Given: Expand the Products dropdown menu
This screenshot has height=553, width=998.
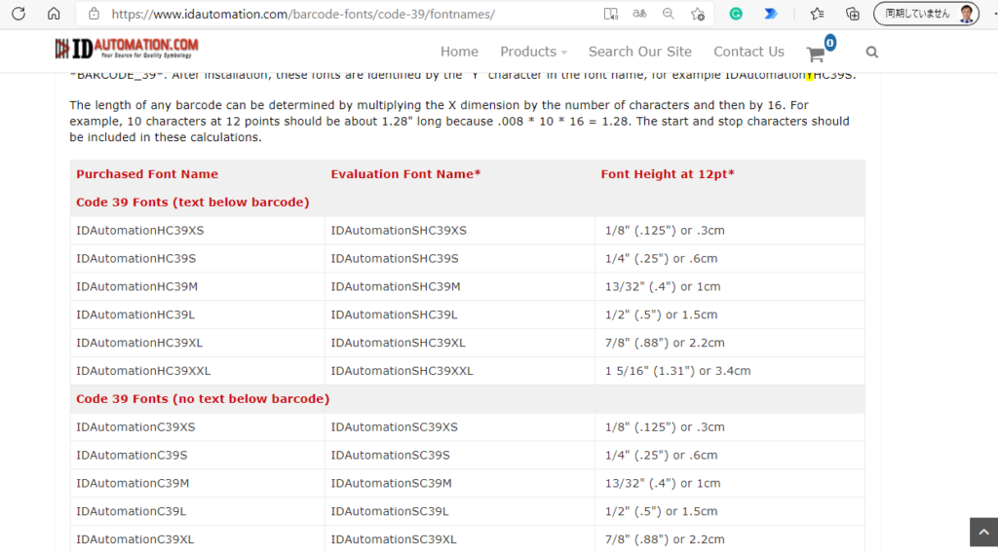Looking at the screenshot, I should [533, 52].
